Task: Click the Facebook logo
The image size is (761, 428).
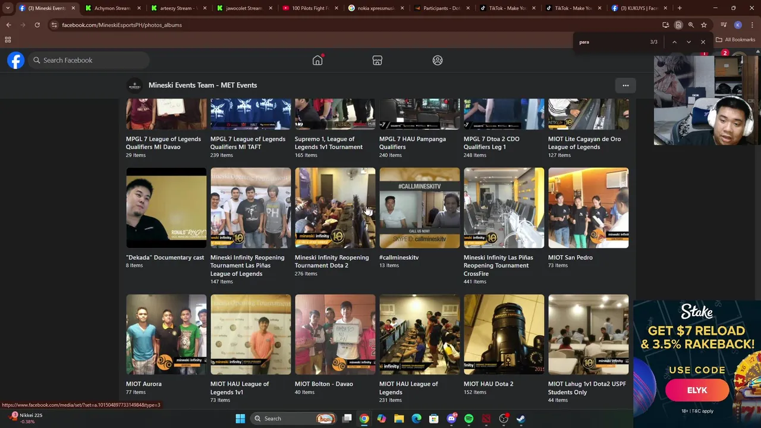Action: (16, 60)
